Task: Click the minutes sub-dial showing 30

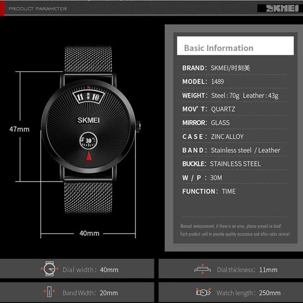Action: coord(88,141)
